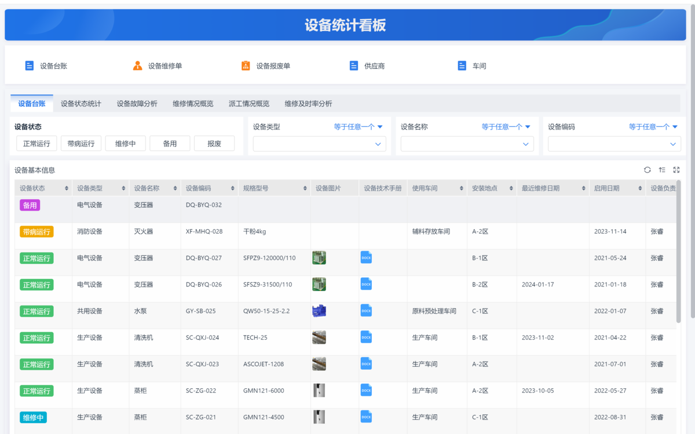The image size is (695, 434).
Task: Toggle 带病运行 status filter
Action: [81, 144]
